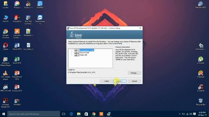The width and height of the screenshot is (209, 117).
Task: Open the taskbar clock and date
Action: (202, 114)
